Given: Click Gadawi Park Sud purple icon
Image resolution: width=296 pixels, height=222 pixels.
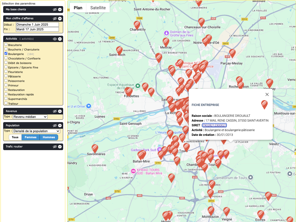Looking at the screenshot, I should [x=160, y=149].
